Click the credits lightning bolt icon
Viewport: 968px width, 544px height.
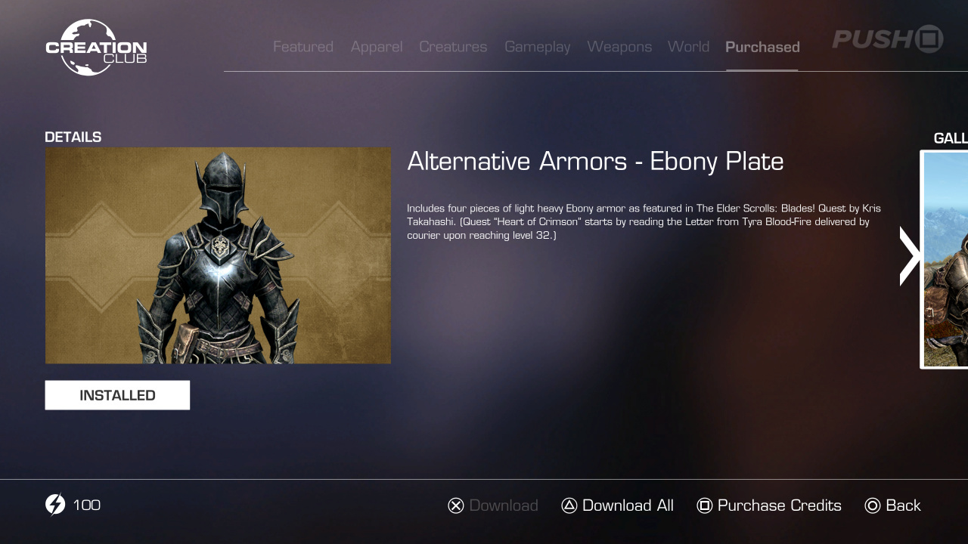click(x=55, y=505)
